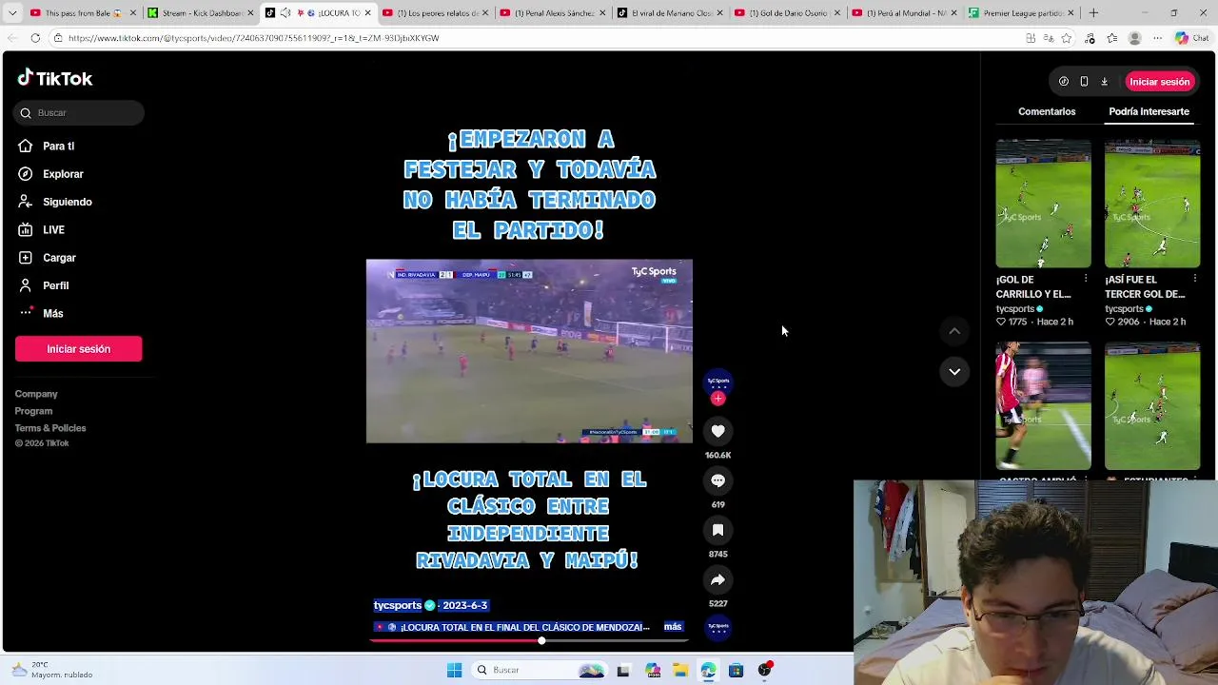
Task: Expand the Más sidebar menu
Action: tap(52, 313)
